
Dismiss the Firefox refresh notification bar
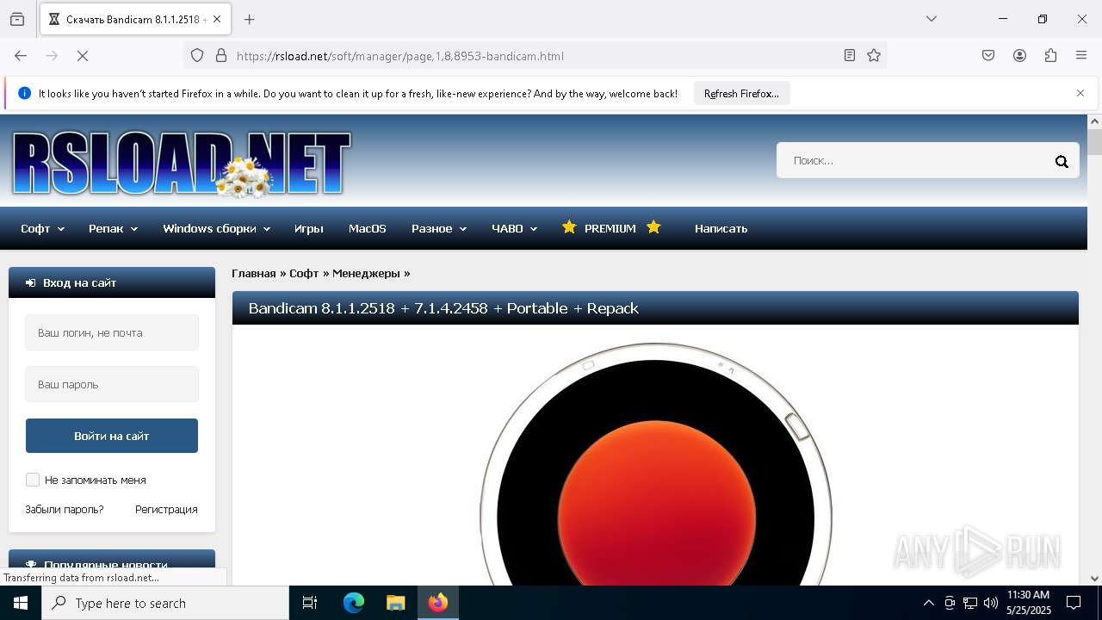tap(1080, 93)
